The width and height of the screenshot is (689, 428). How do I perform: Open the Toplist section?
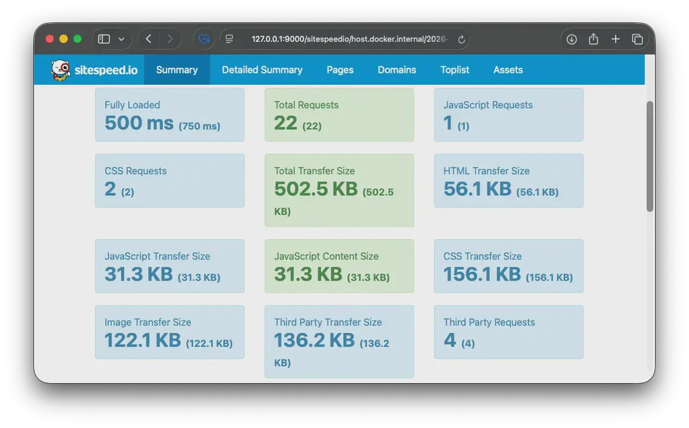(x=454, y=69)
